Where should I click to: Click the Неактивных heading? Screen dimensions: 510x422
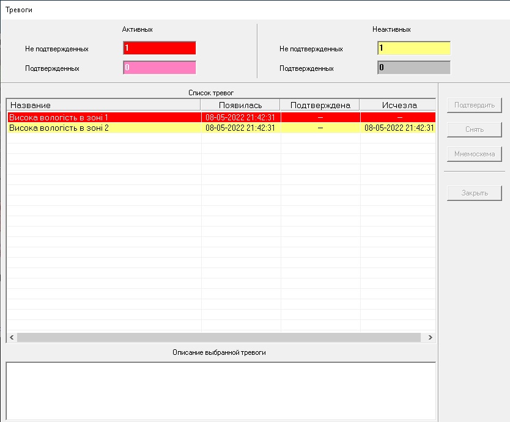(391, 29)
